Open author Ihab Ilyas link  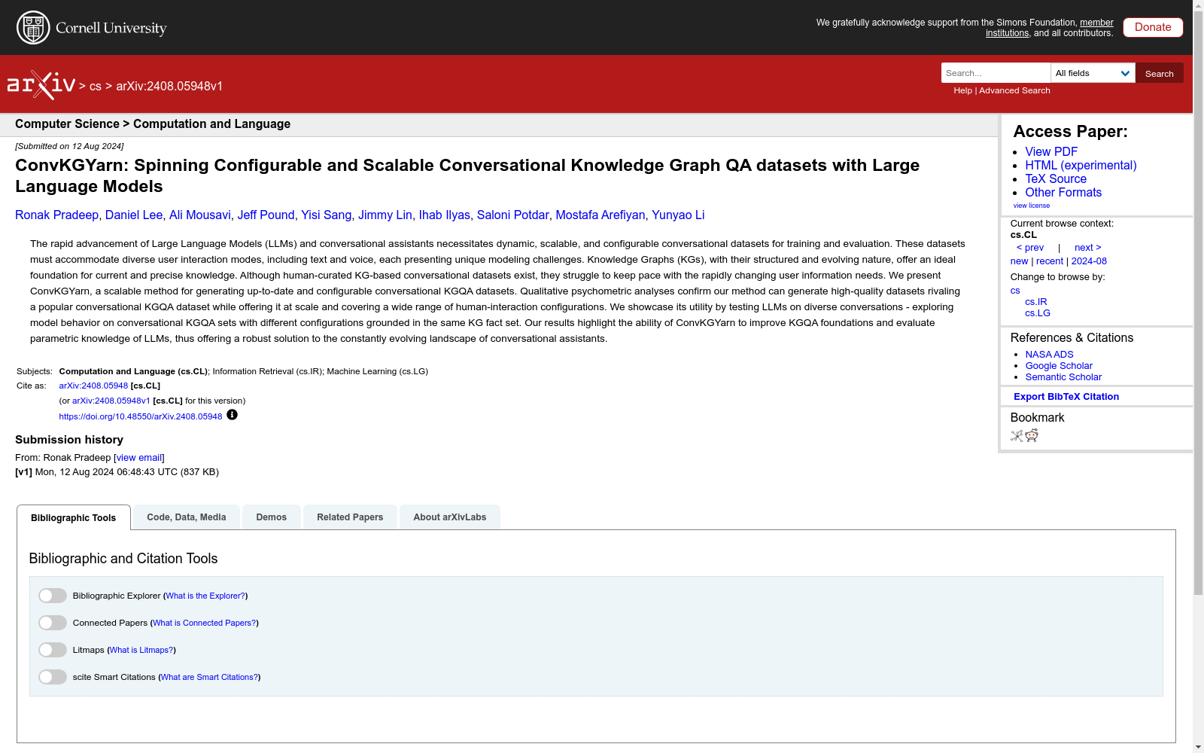click(x=444, y=215)
